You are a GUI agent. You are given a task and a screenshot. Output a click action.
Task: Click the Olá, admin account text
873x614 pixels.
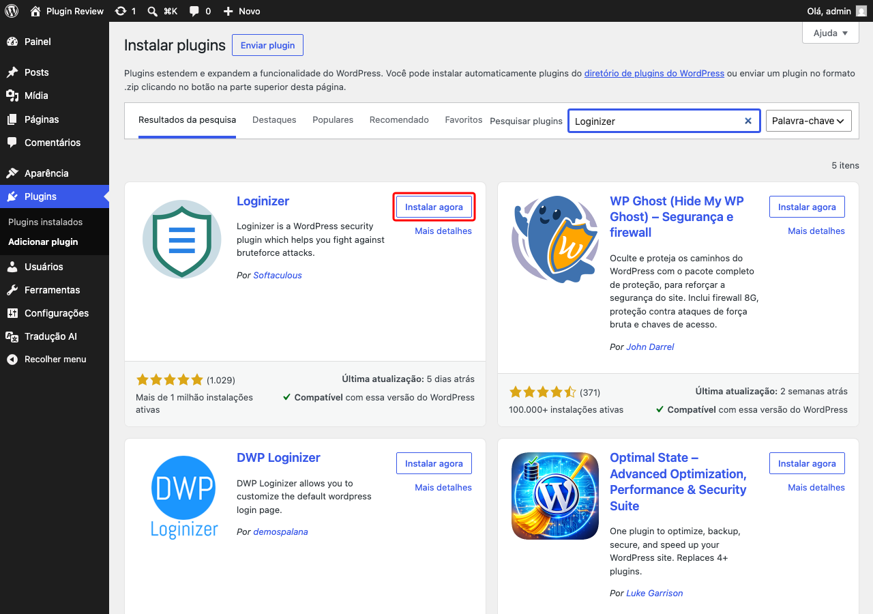[x=829, y=11]
